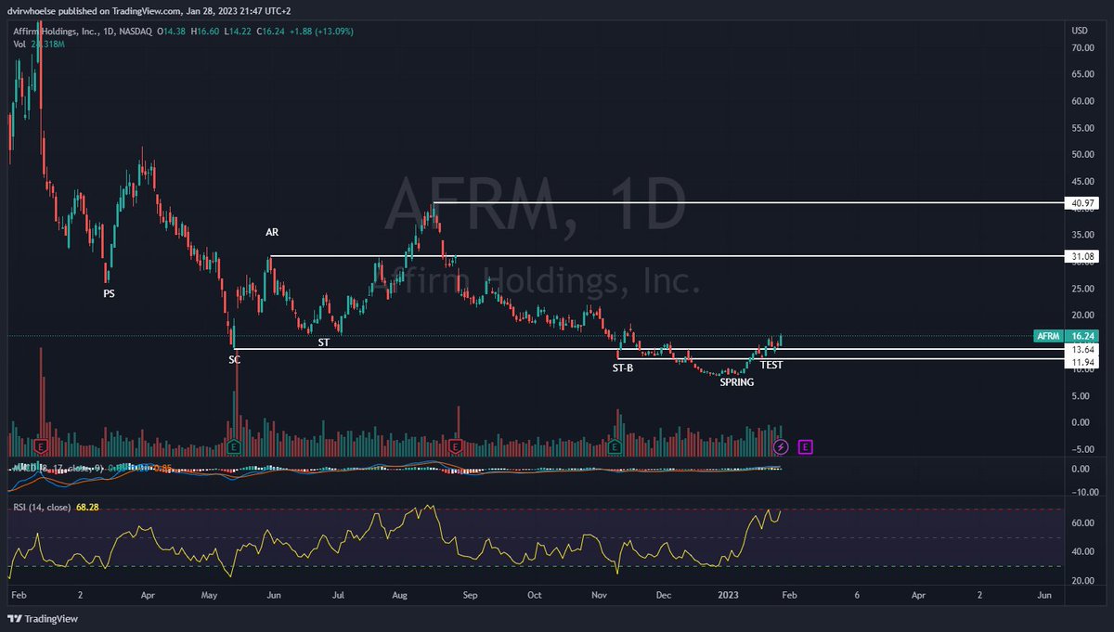Click the Aug label on time axis
1114x632 pixels.
401,595
